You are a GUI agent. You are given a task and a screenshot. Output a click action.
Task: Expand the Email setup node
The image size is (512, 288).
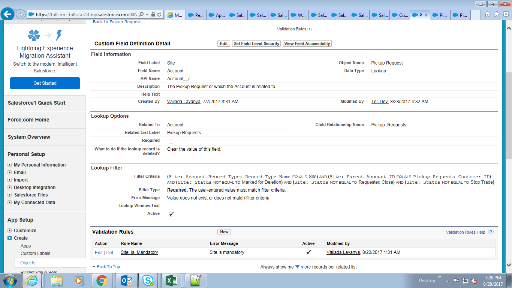pos(10,172)
